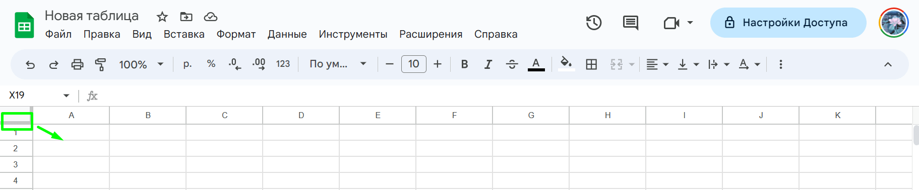Click the move to folder icon

point(186,17)
